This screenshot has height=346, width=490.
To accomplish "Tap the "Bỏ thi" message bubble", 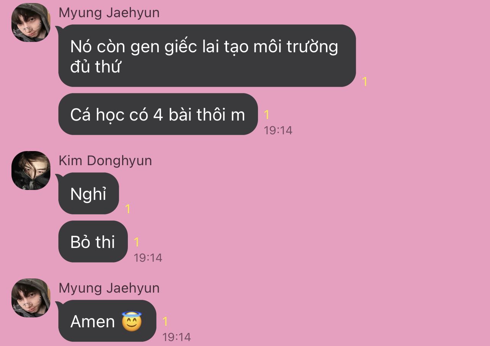I will (x=93, y=242).
